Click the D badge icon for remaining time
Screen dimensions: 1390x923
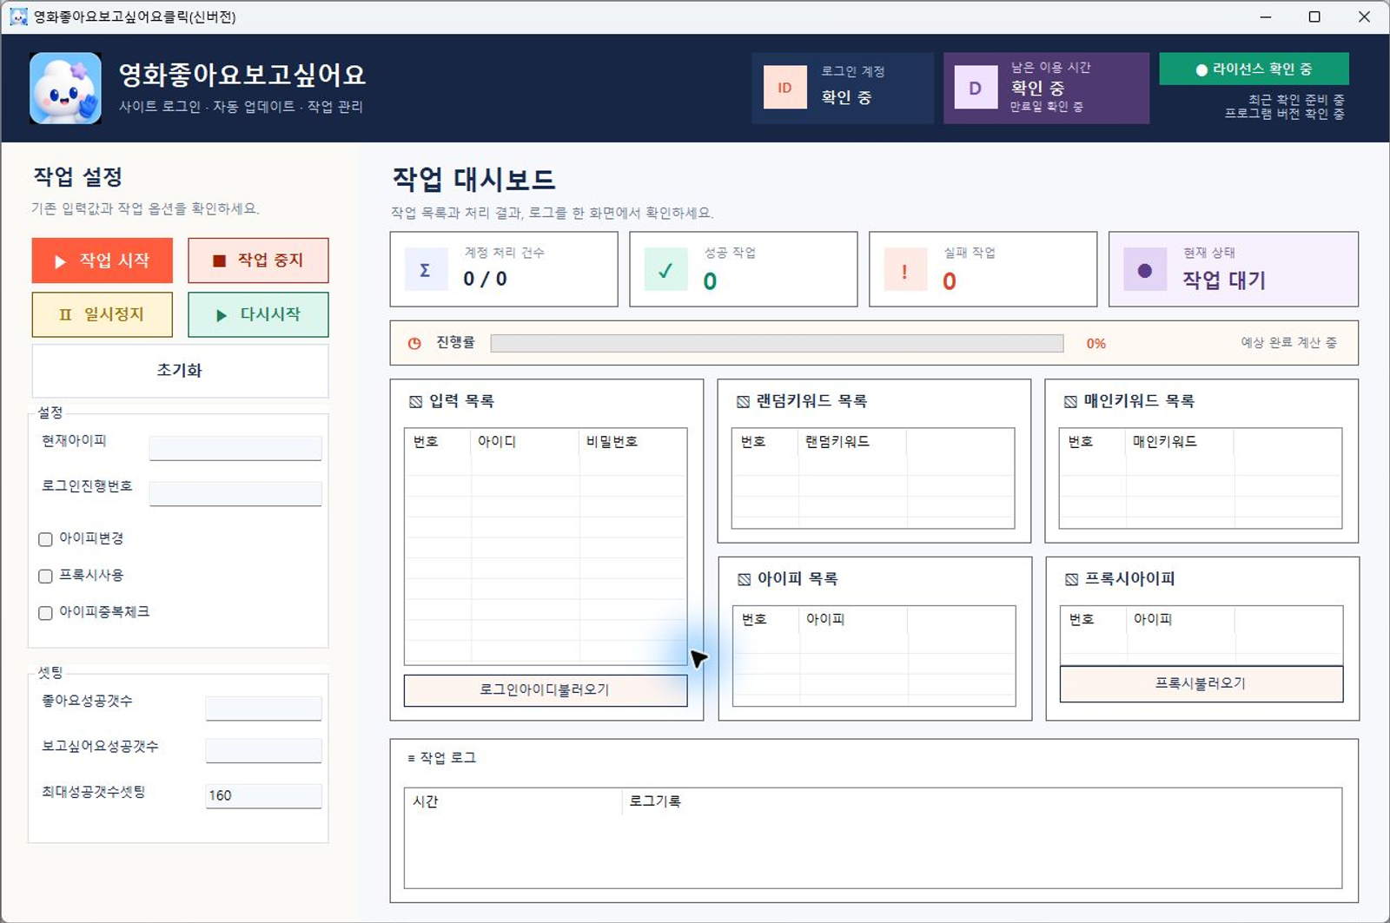point(976,88)
